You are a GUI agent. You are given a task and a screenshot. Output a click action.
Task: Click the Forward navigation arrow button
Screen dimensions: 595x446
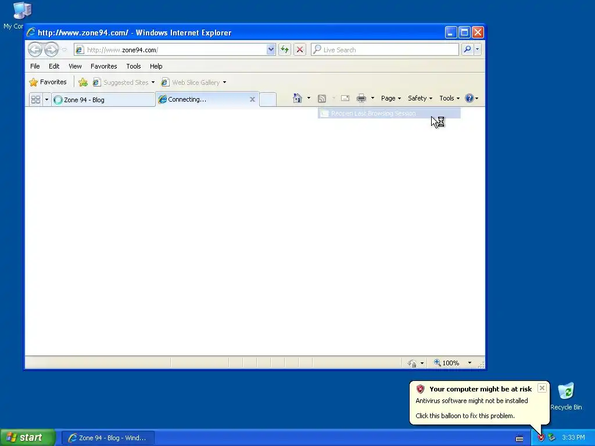[51, 49]
